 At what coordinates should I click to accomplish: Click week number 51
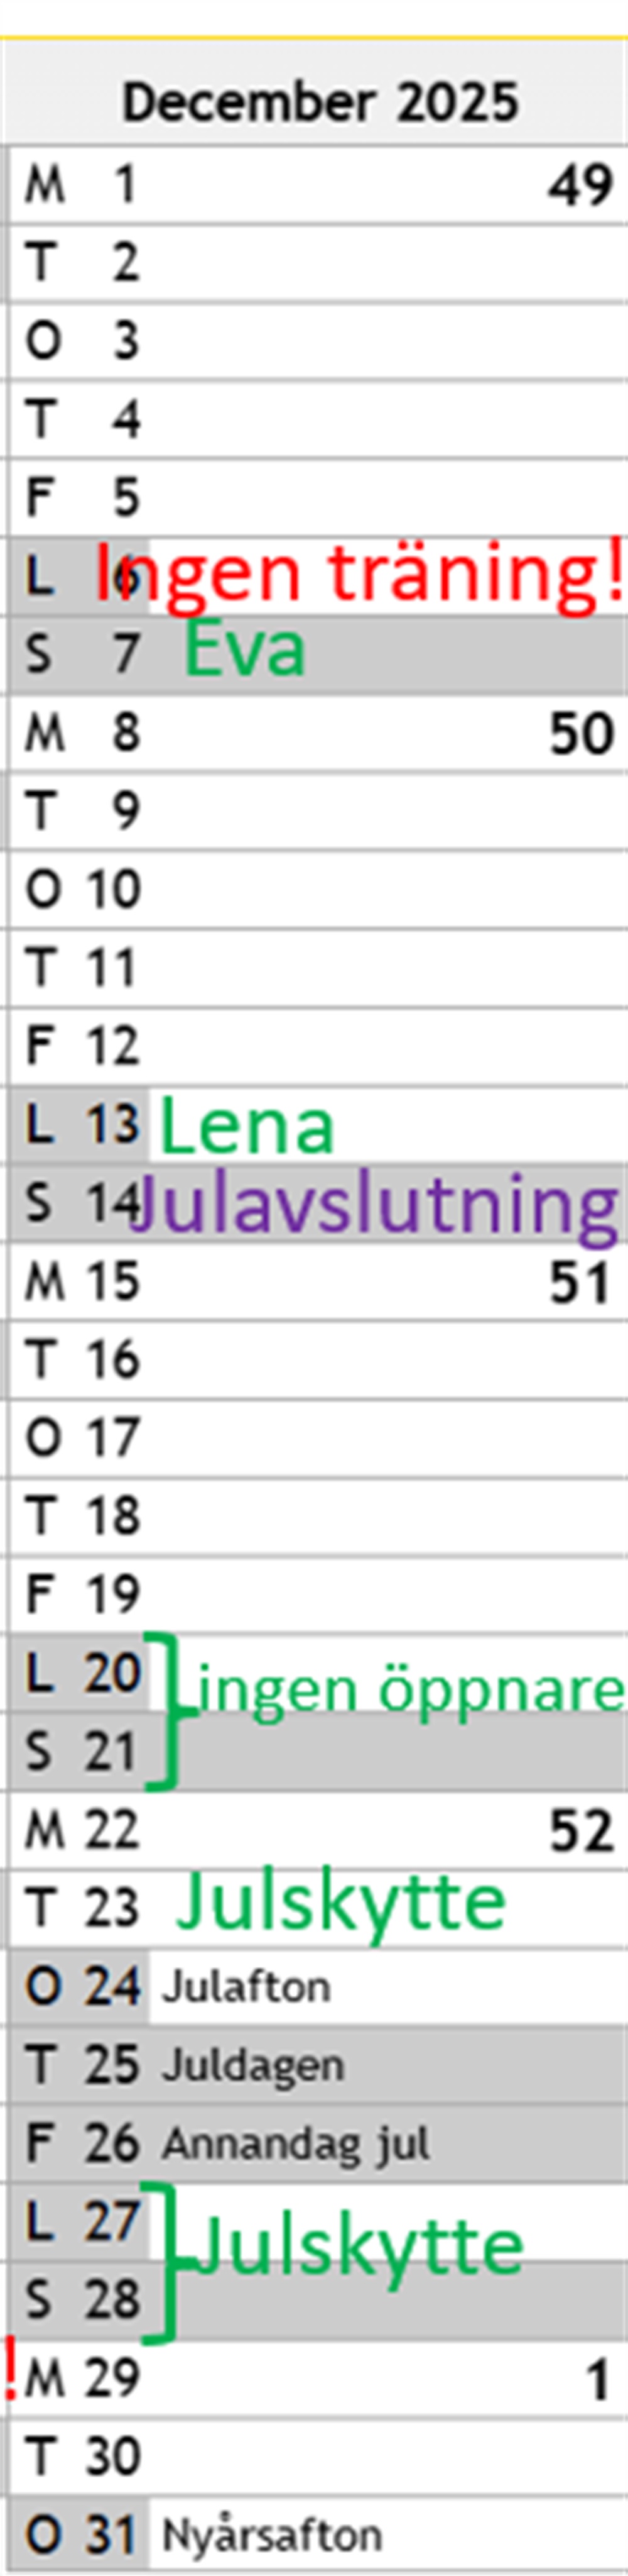click(579, 1283)
